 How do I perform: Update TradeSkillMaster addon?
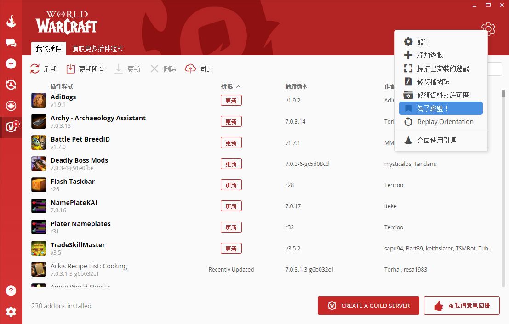(231, 249)
